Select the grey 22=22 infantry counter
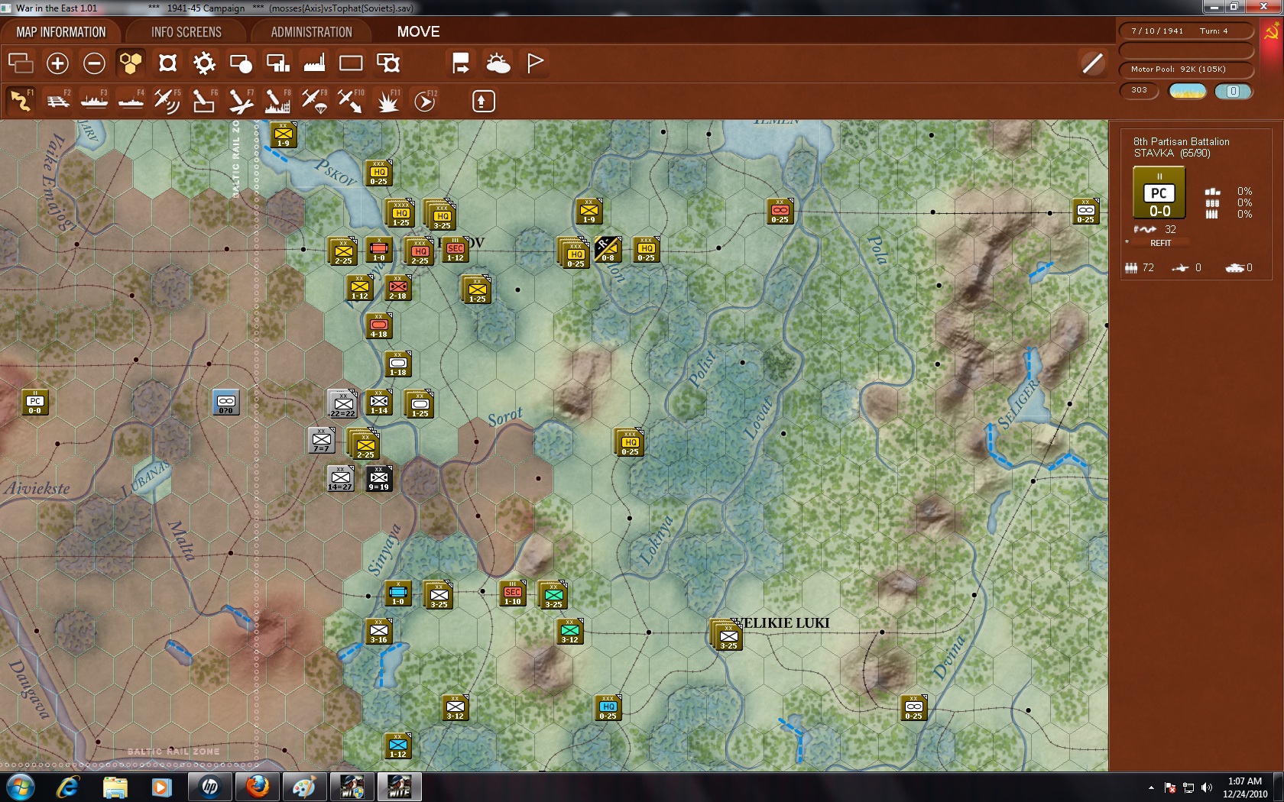 click(x=342, y=403)
